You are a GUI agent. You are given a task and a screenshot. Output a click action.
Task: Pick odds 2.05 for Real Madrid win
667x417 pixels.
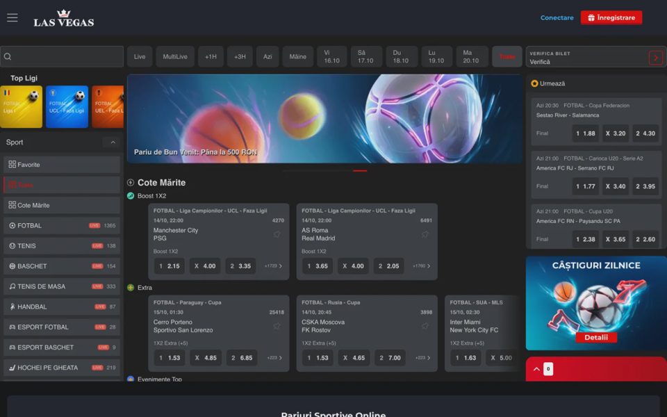389,266
